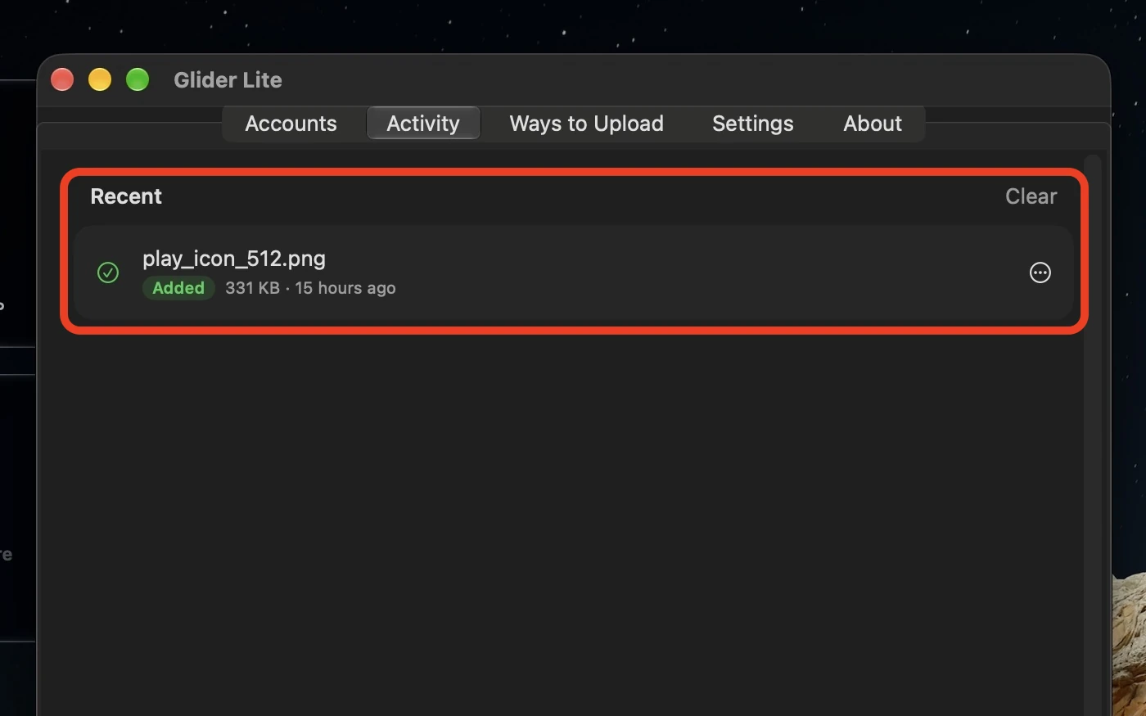Clear the Recent activity list
1146x716 pixels.
(1031, 196)
